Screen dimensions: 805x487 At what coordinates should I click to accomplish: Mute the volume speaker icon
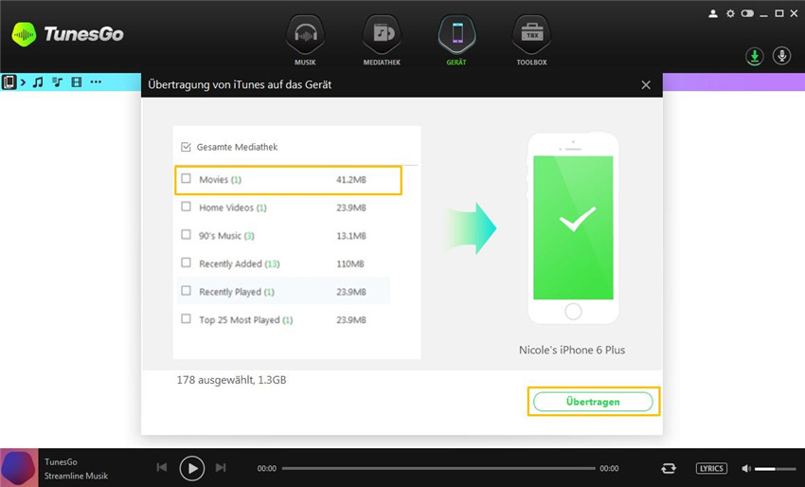click(746, 468)
